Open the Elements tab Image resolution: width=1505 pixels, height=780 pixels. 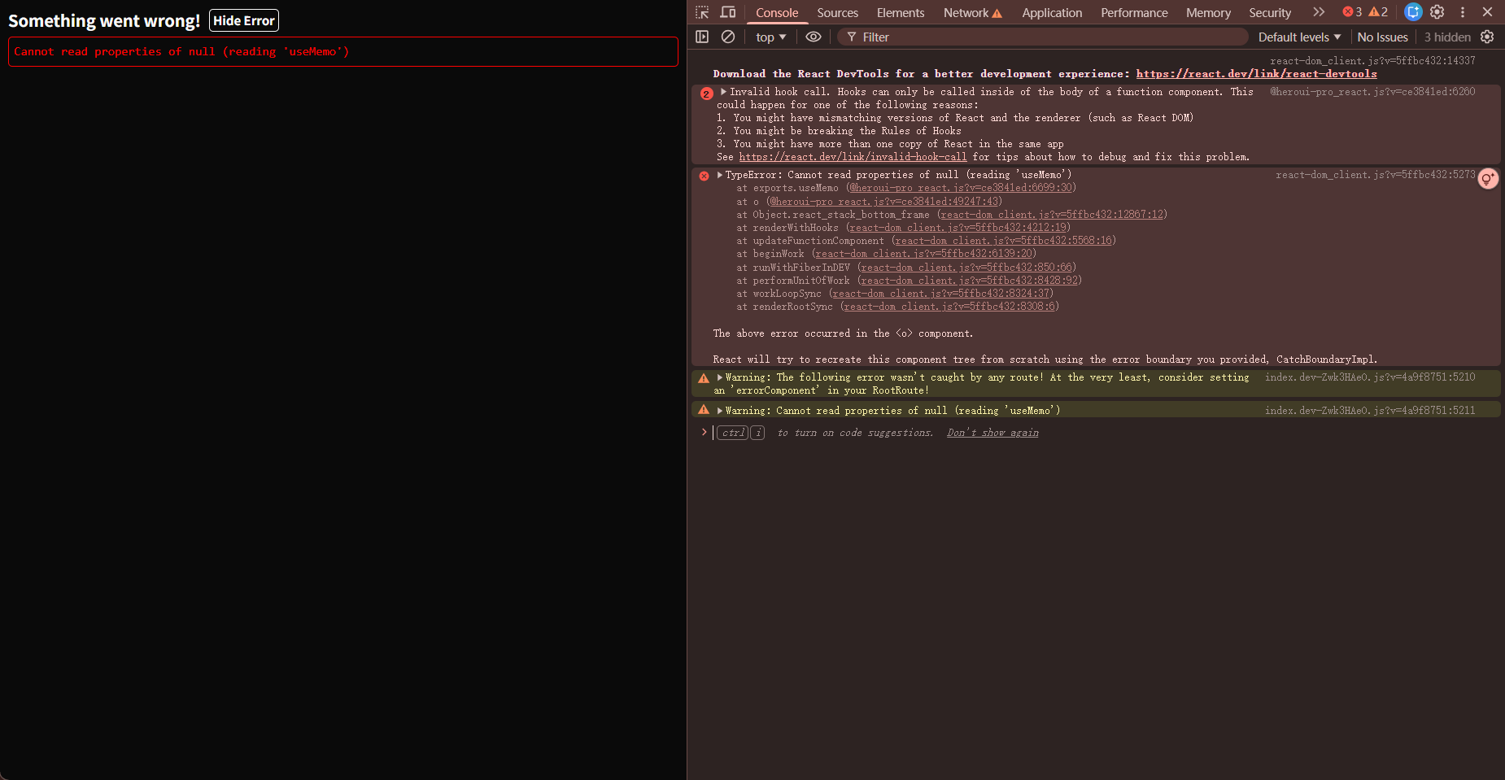click(901, 13)
